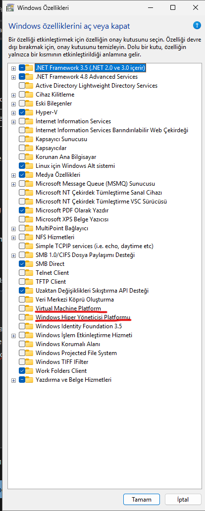
Task: Click the SMB Direct folder icon
Action: pyautogui.click(x=30, y=263)
